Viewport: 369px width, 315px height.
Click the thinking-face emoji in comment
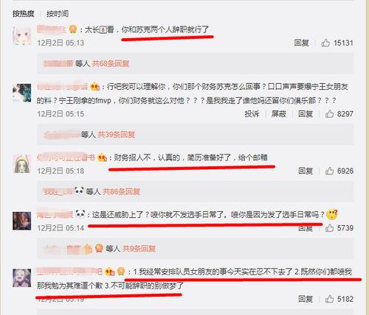(x=331, y=214)
